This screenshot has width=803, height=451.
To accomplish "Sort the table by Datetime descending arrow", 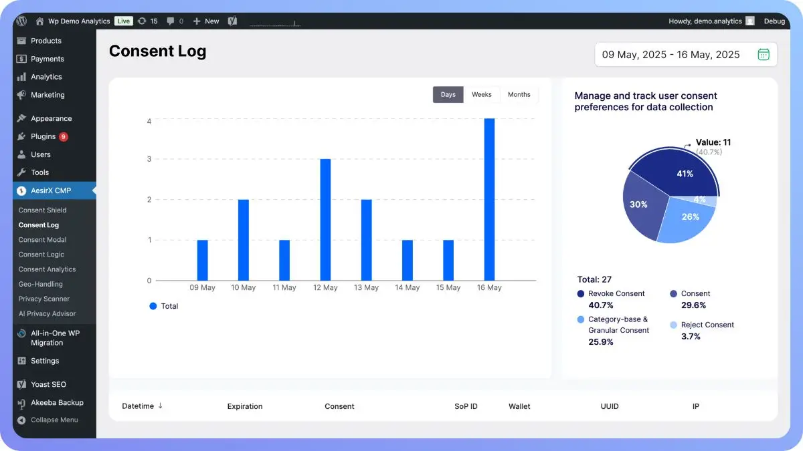I will tap(161, 406).
